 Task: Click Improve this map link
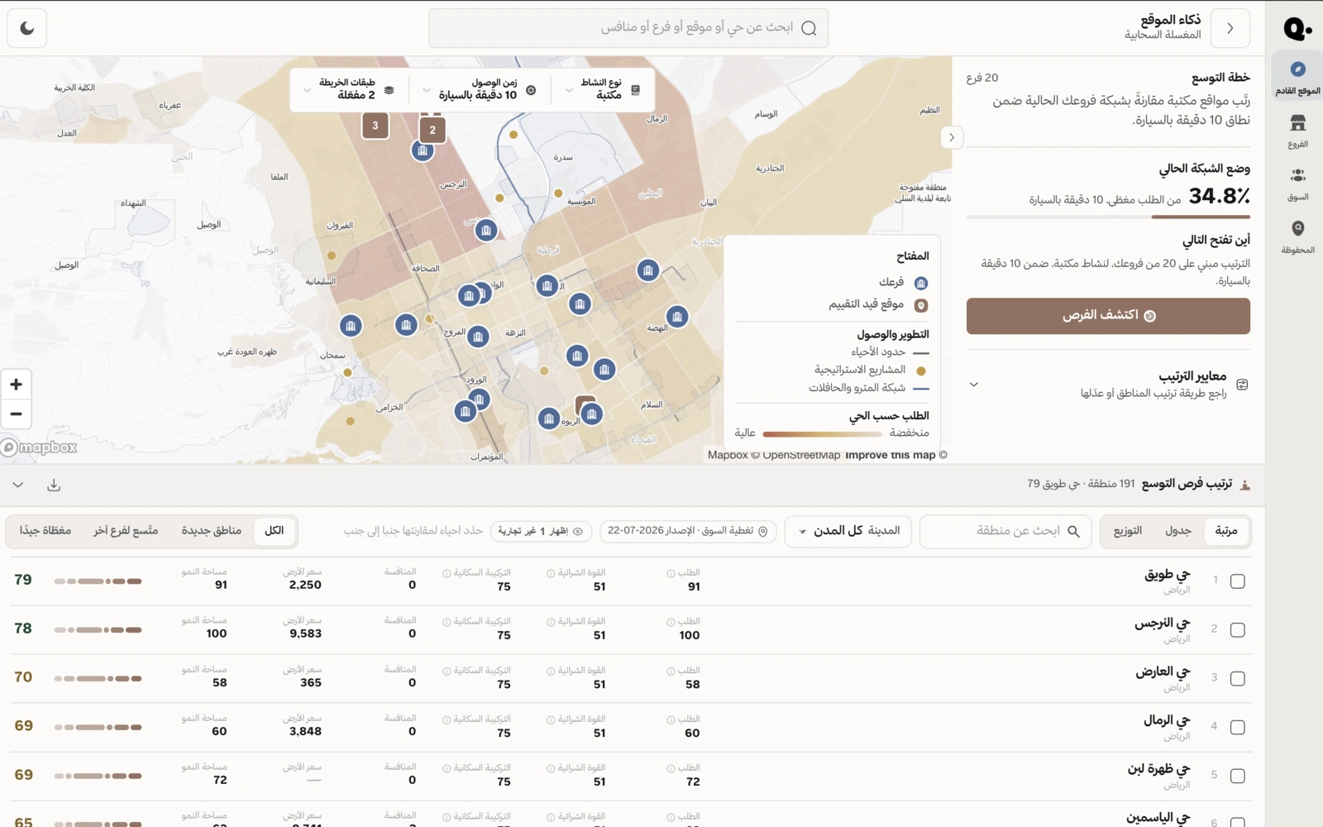(x=890, y=455)
